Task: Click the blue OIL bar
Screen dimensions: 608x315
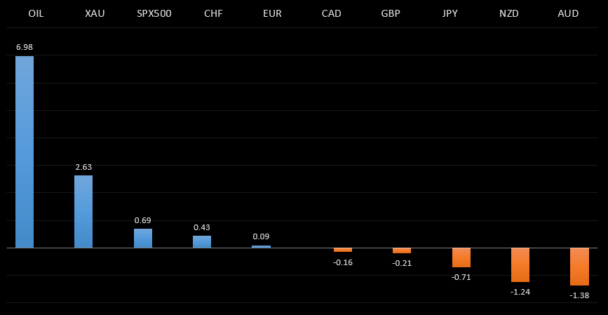Action: (25, 152)
